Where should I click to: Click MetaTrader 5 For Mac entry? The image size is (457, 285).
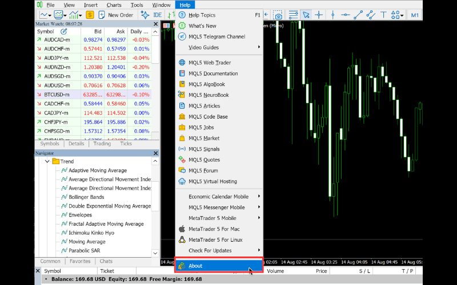click(219, 229)
